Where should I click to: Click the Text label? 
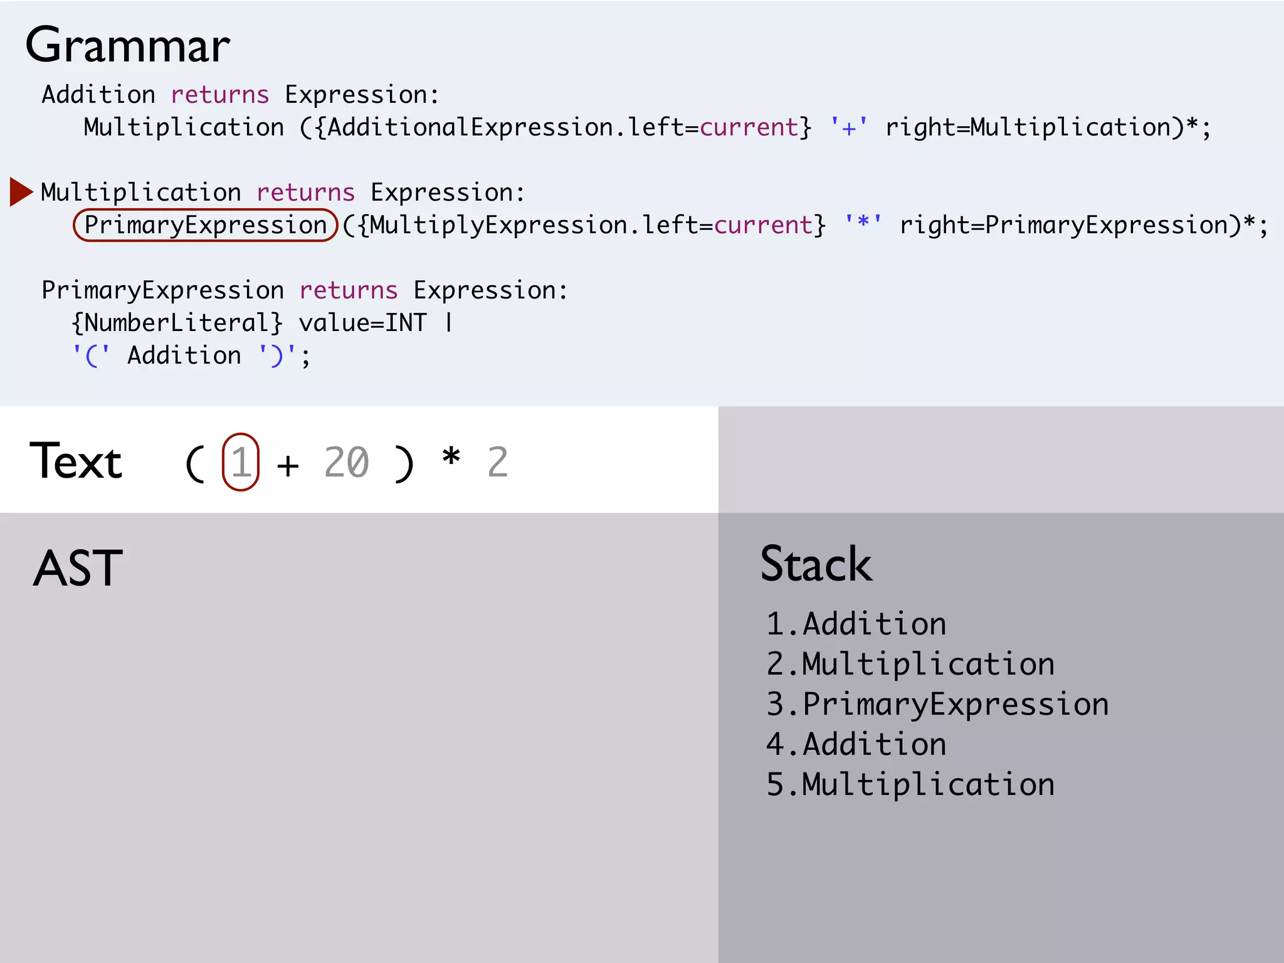click(76, 461)
